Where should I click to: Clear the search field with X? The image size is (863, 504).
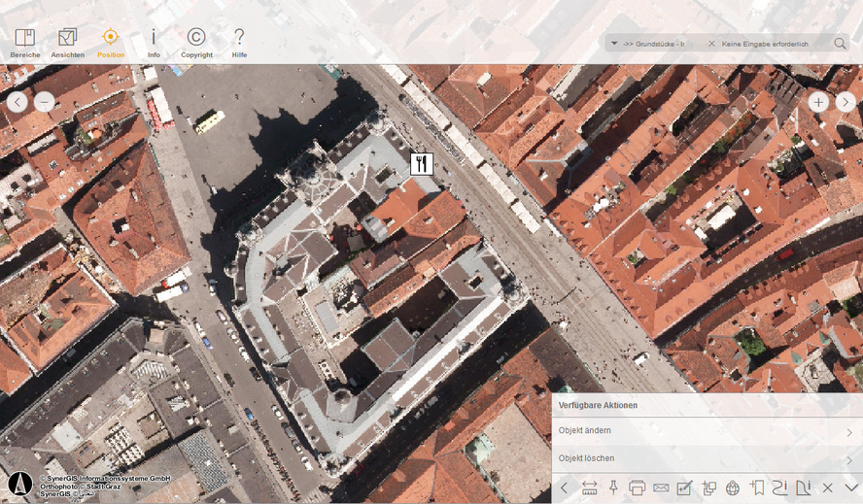coord(711,44)
